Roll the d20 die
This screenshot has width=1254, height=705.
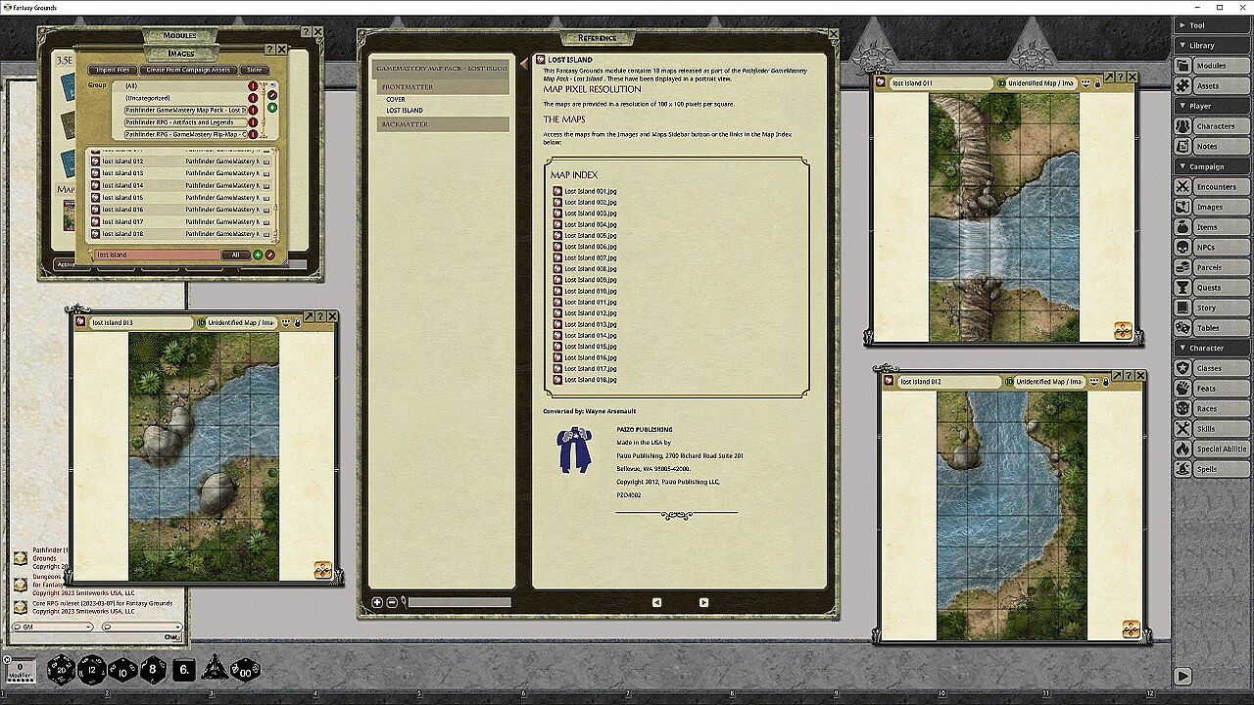coord(63,670)
